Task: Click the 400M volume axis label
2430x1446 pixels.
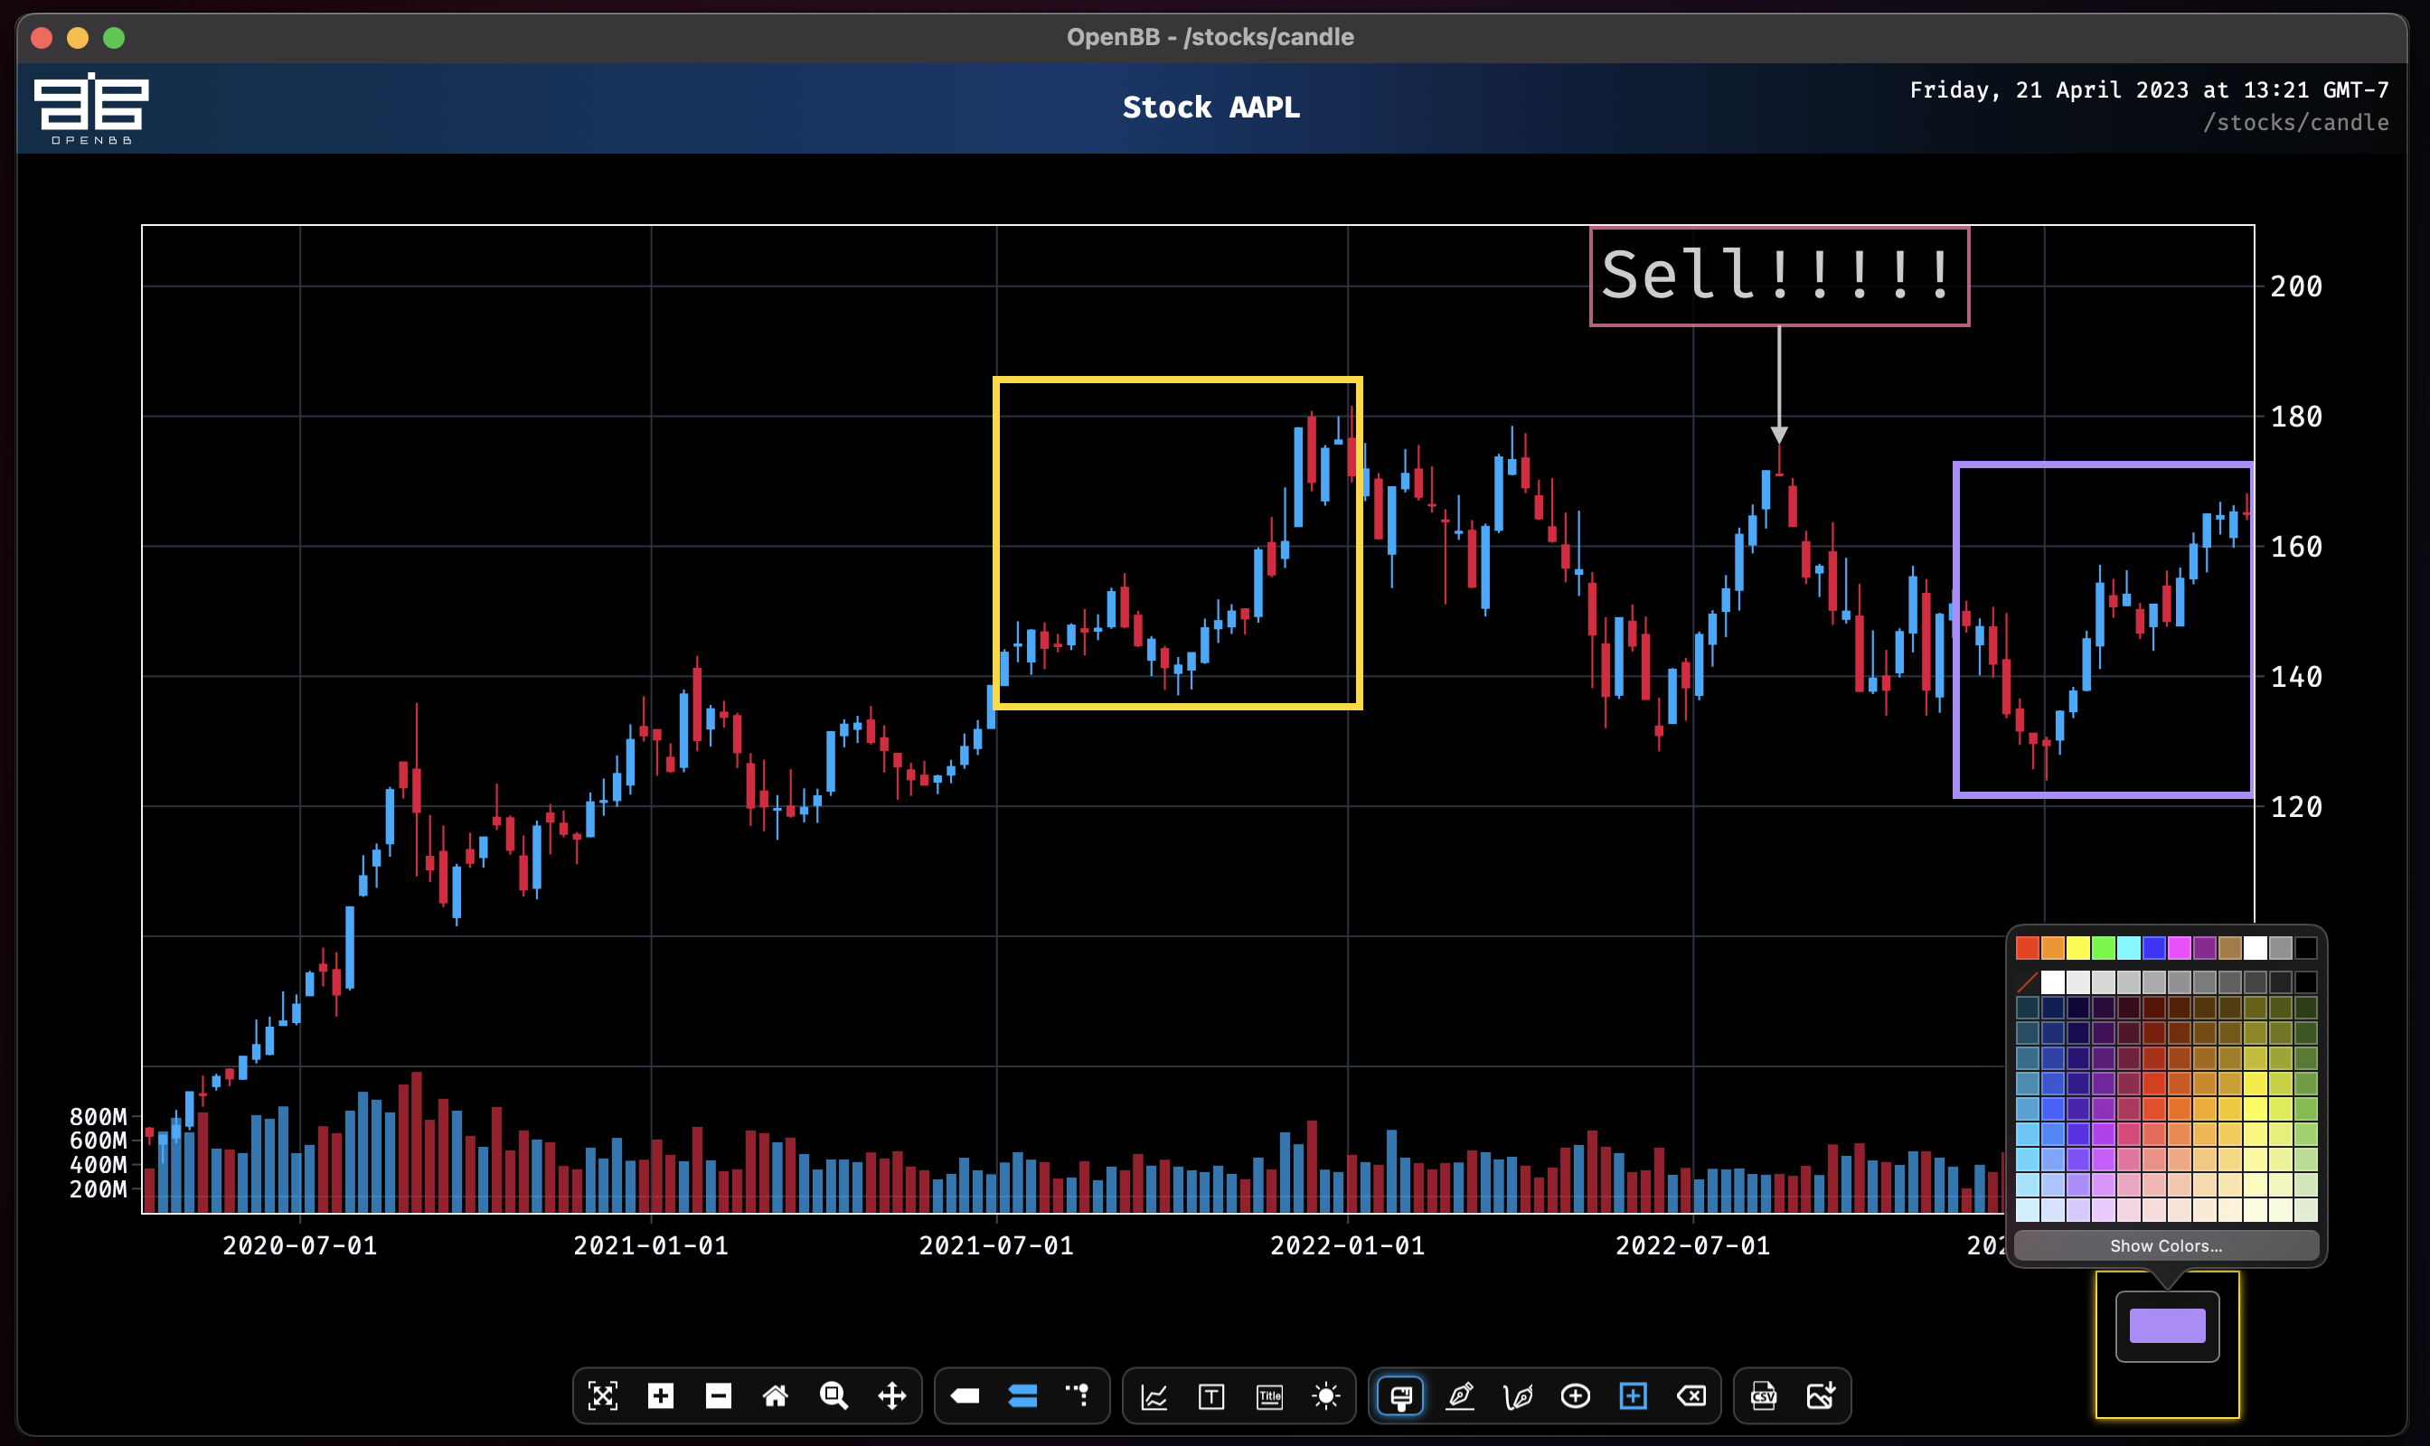Action: pyautogui.click(x=99, y=1164)
